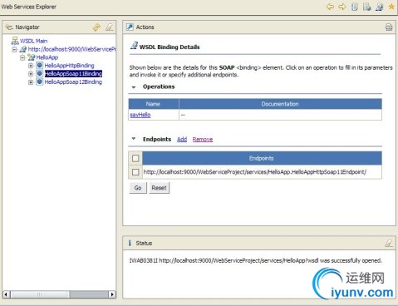Click the Endpoints table column header
The height and width of the screenshot is (306, 398).
(x=262, y=158)
